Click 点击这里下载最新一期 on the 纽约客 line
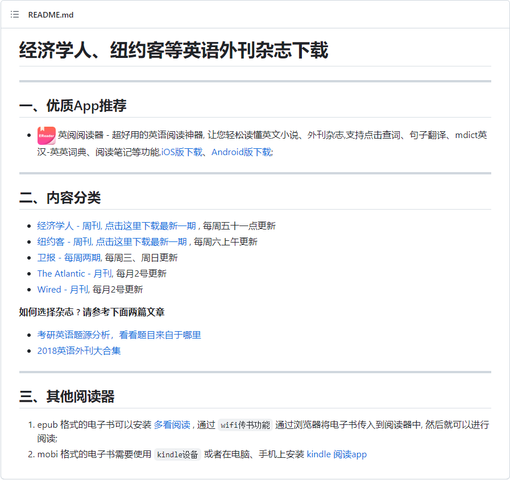 [x=141, y=241]
